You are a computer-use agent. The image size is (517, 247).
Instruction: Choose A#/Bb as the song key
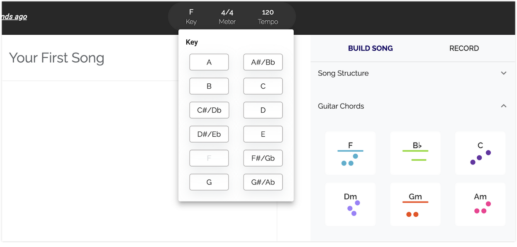pos(263,62)
